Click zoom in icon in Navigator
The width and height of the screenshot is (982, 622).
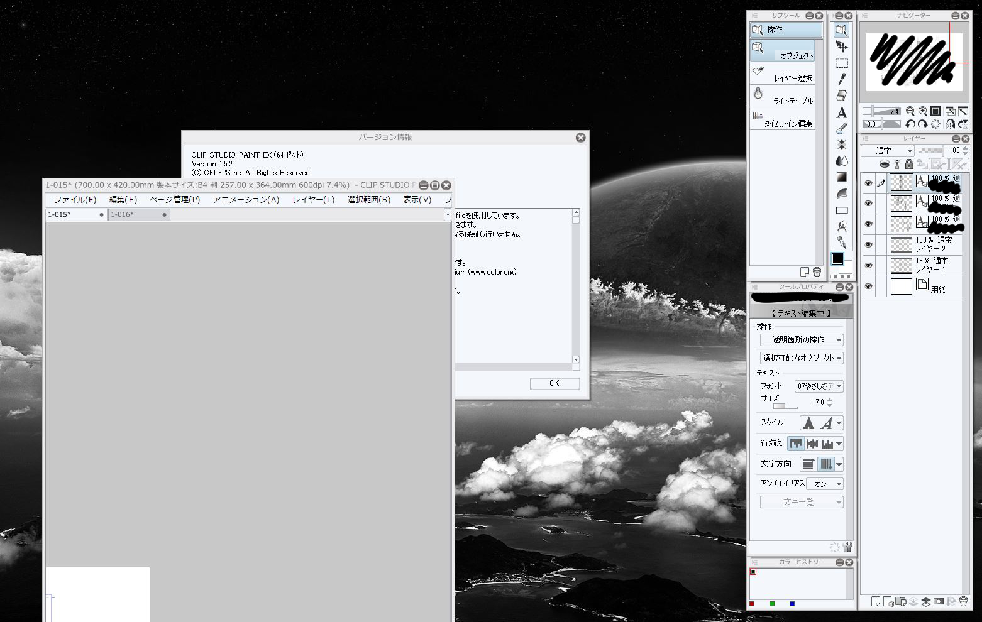coord(922,111)
